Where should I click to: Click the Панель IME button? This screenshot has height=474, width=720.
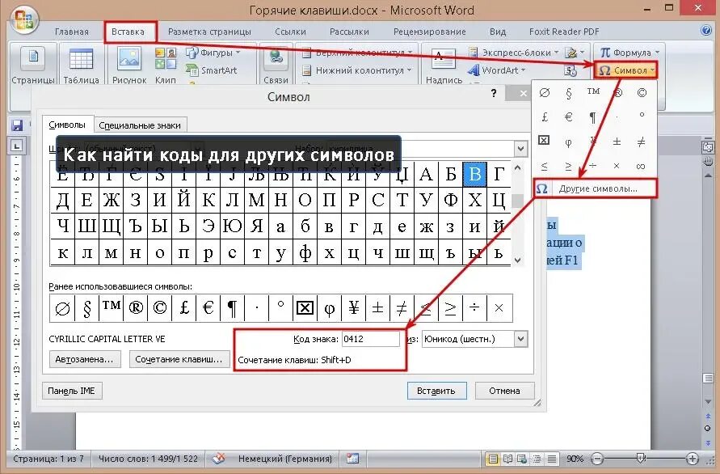(72, 391)
